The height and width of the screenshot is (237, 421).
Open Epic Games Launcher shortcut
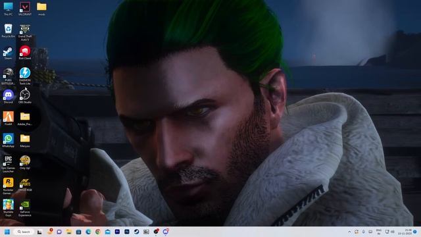coord(8,164)
